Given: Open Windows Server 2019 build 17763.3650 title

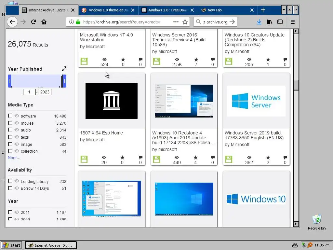Looking at the screenshot, I should (254, 135).
